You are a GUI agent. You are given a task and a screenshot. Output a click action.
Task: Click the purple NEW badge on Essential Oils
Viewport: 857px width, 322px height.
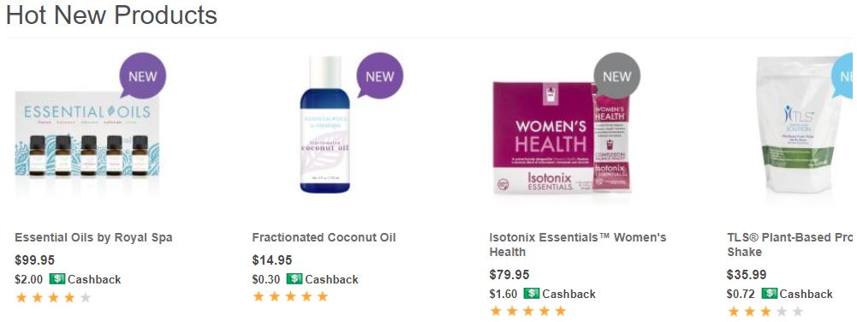142,76
